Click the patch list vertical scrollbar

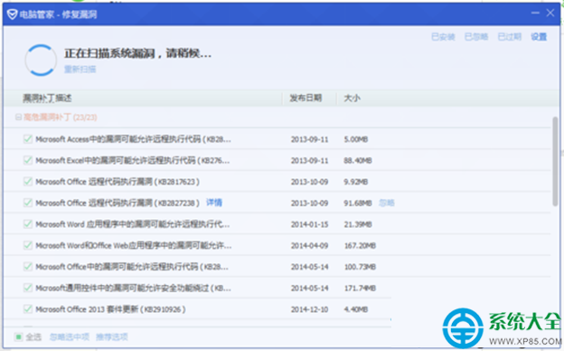coord(556,161)
